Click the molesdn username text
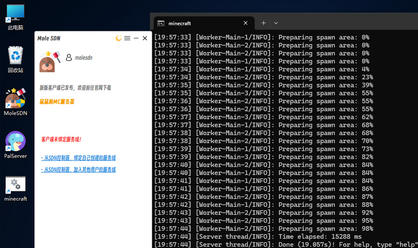 (84, 58)
